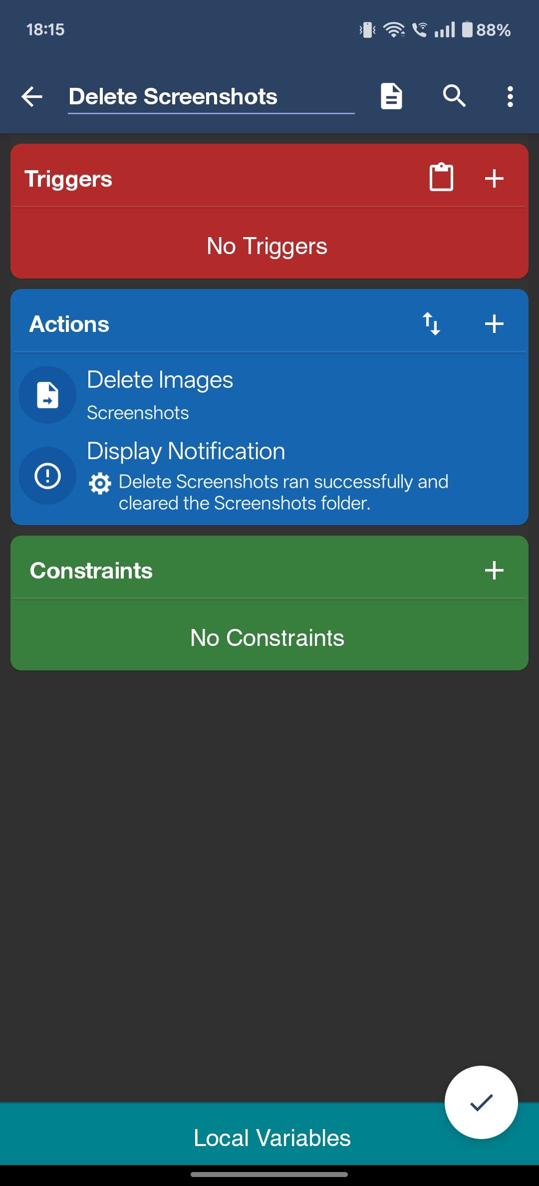The image size is (539, 1186).
Task: Select the No Triggers placeholder
Action: pyautogui.click(x=267, y=246)
